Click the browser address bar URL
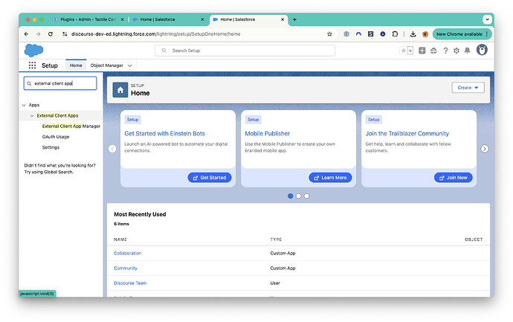513x322 pixels. [x=155, y=34]
